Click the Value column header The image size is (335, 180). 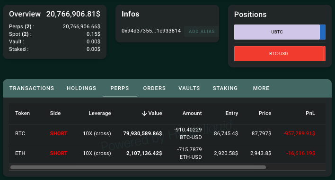point(155,113)
